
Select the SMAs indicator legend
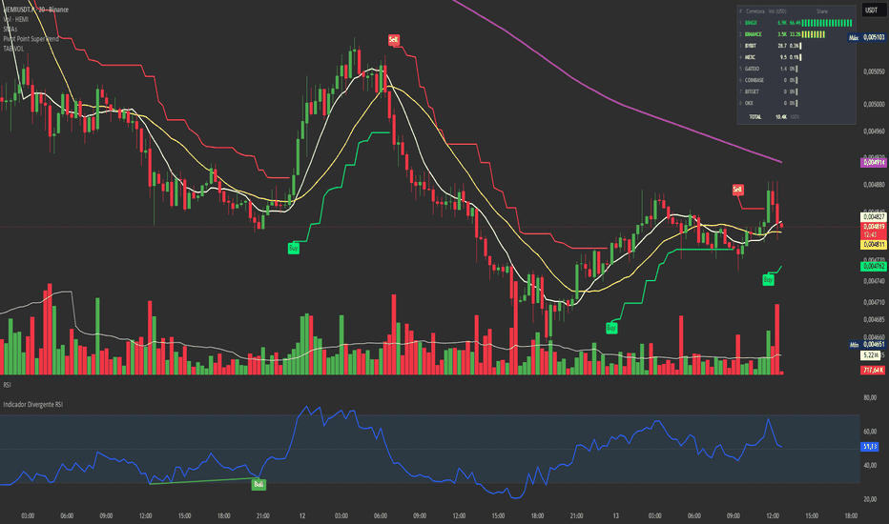[x=10, y=29]
